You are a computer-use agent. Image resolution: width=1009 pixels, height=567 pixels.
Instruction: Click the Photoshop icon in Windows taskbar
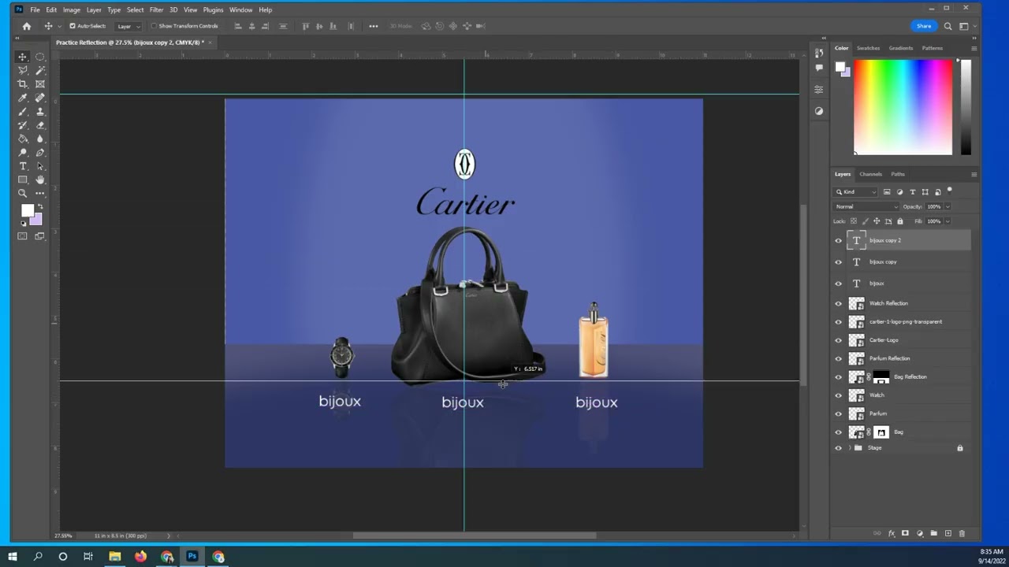point(192,557)
